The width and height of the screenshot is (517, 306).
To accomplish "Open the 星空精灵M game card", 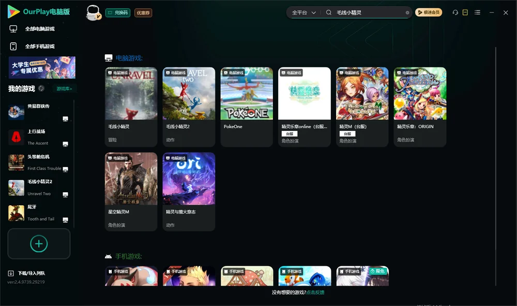I will click(131, 192).
